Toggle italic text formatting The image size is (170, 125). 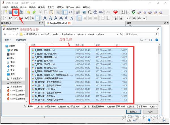[50, 18]
